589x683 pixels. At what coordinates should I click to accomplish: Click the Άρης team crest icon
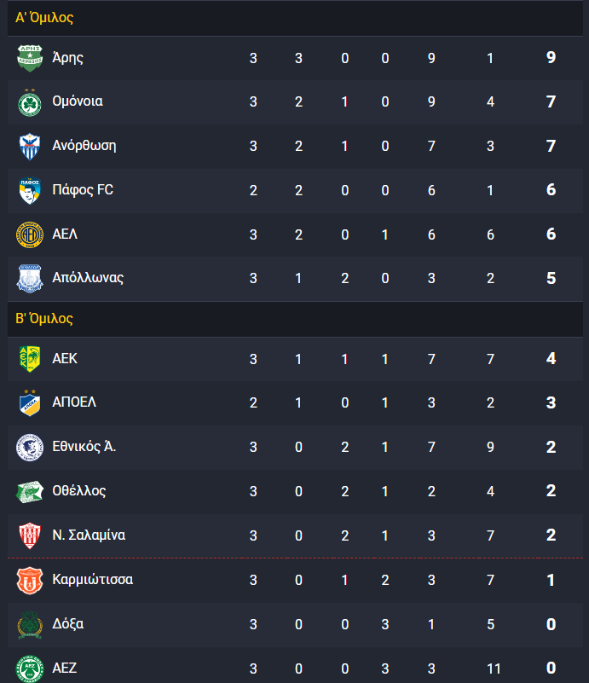tap(30, 58)
